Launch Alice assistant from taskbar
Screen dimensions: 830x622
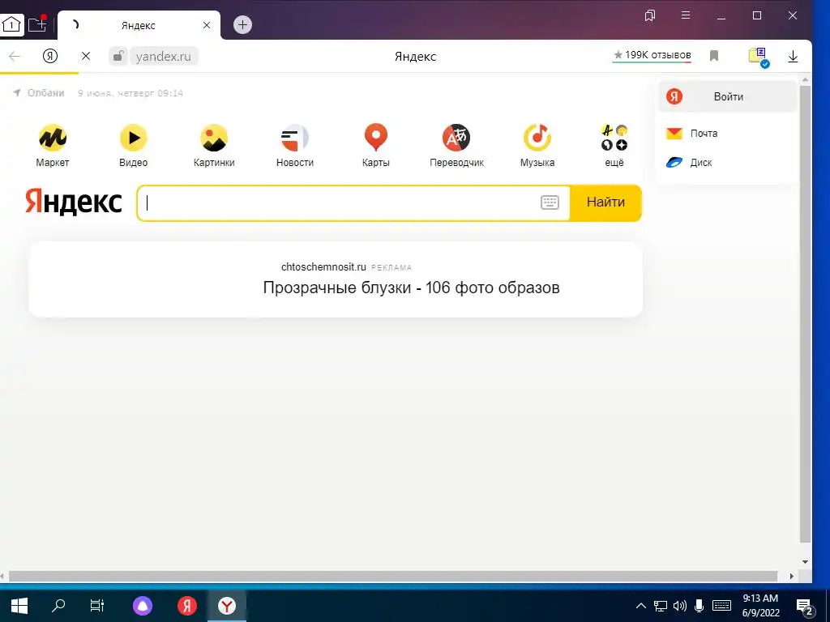coord(143,606)
